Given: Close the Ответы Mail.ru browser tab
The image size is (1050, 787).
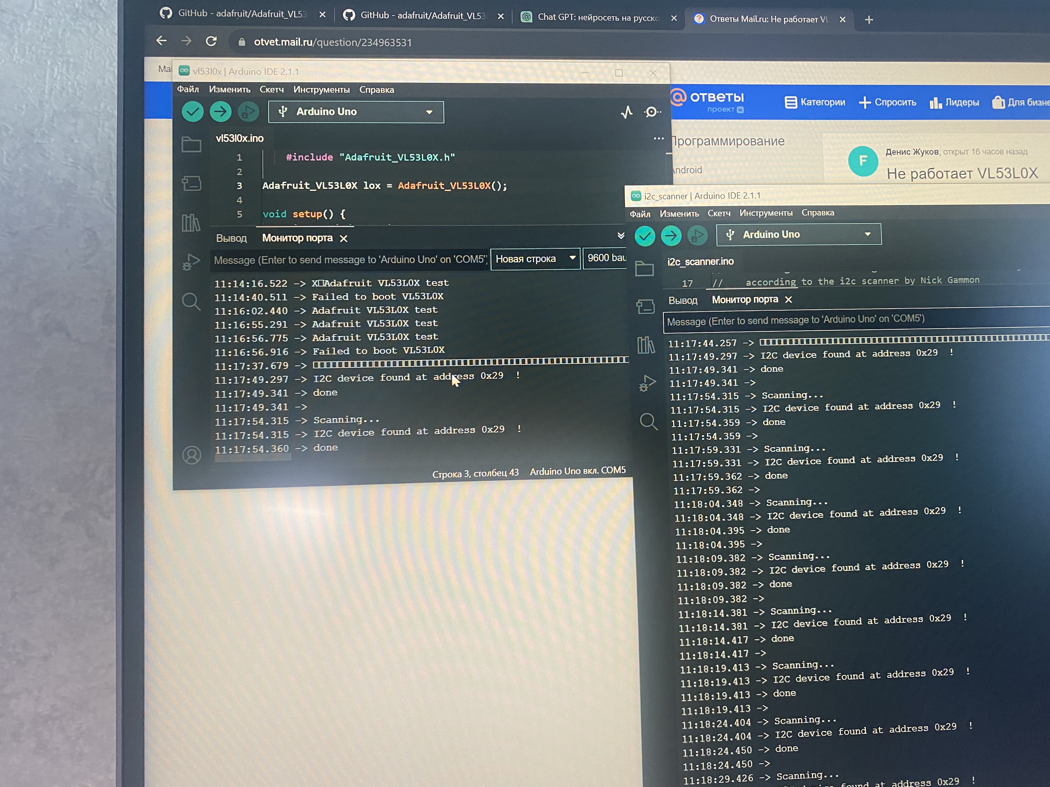Looking at the screenshot, I should [x=842, y=20].
